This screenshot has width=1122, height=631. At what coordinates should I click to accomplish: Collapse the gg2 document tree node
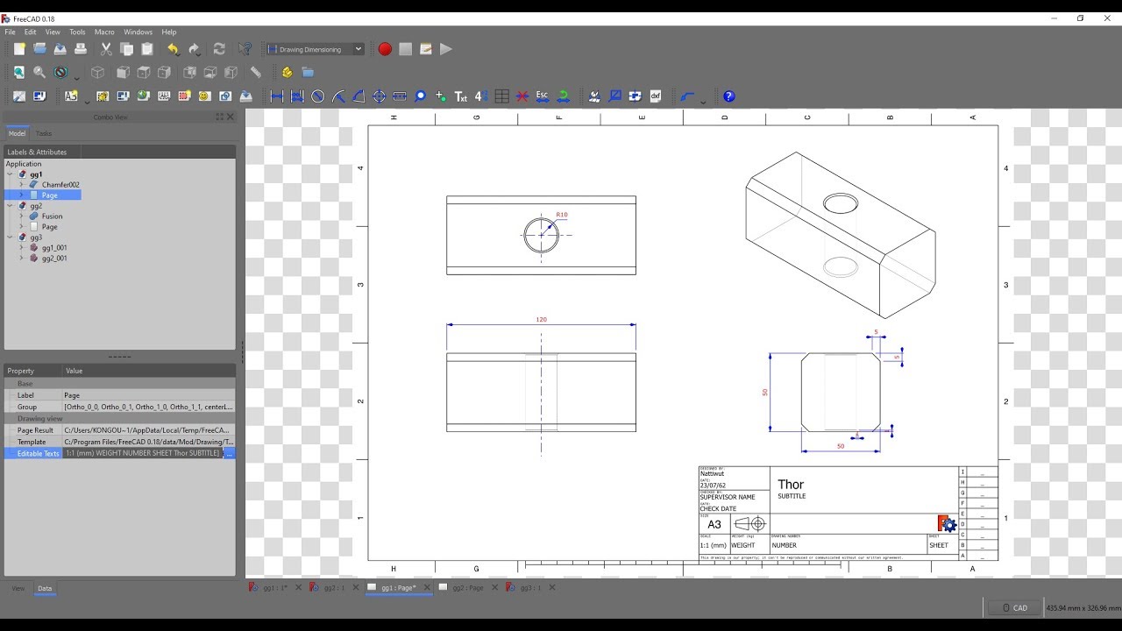click(11, 206)
